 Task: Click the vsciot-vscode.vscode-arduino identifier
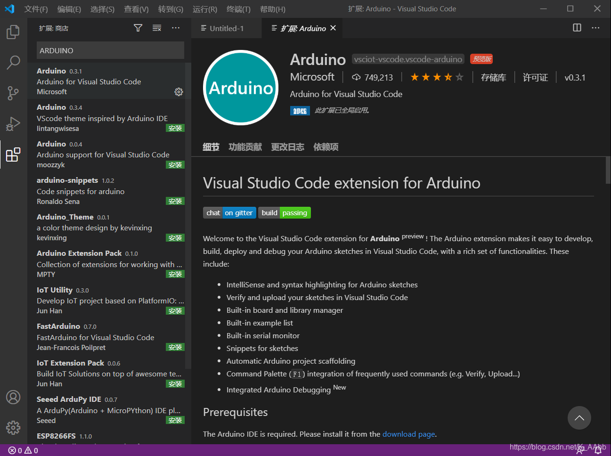(x=408, y=59)
